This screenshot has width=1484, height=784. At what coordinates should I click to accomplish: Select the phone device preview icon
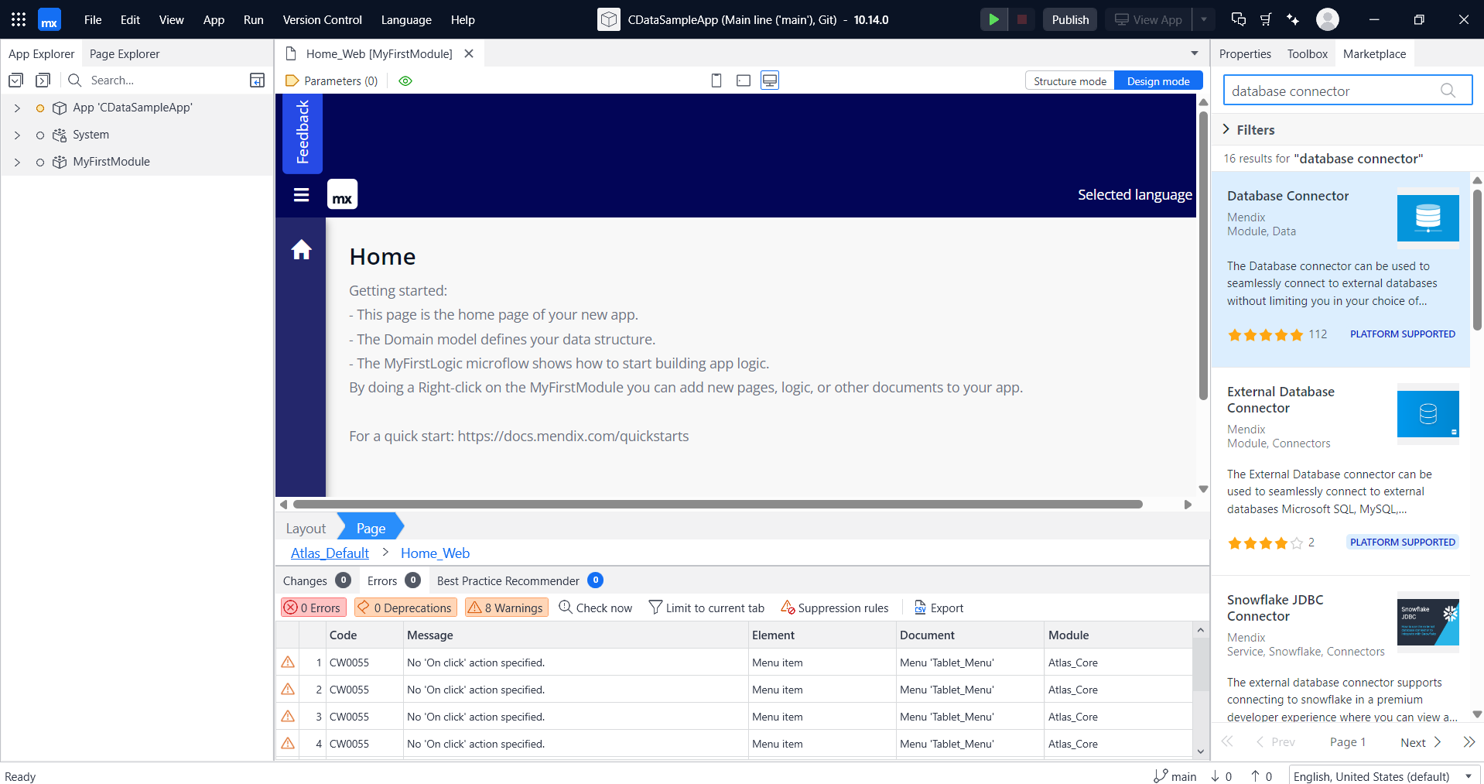click(716, 80)
